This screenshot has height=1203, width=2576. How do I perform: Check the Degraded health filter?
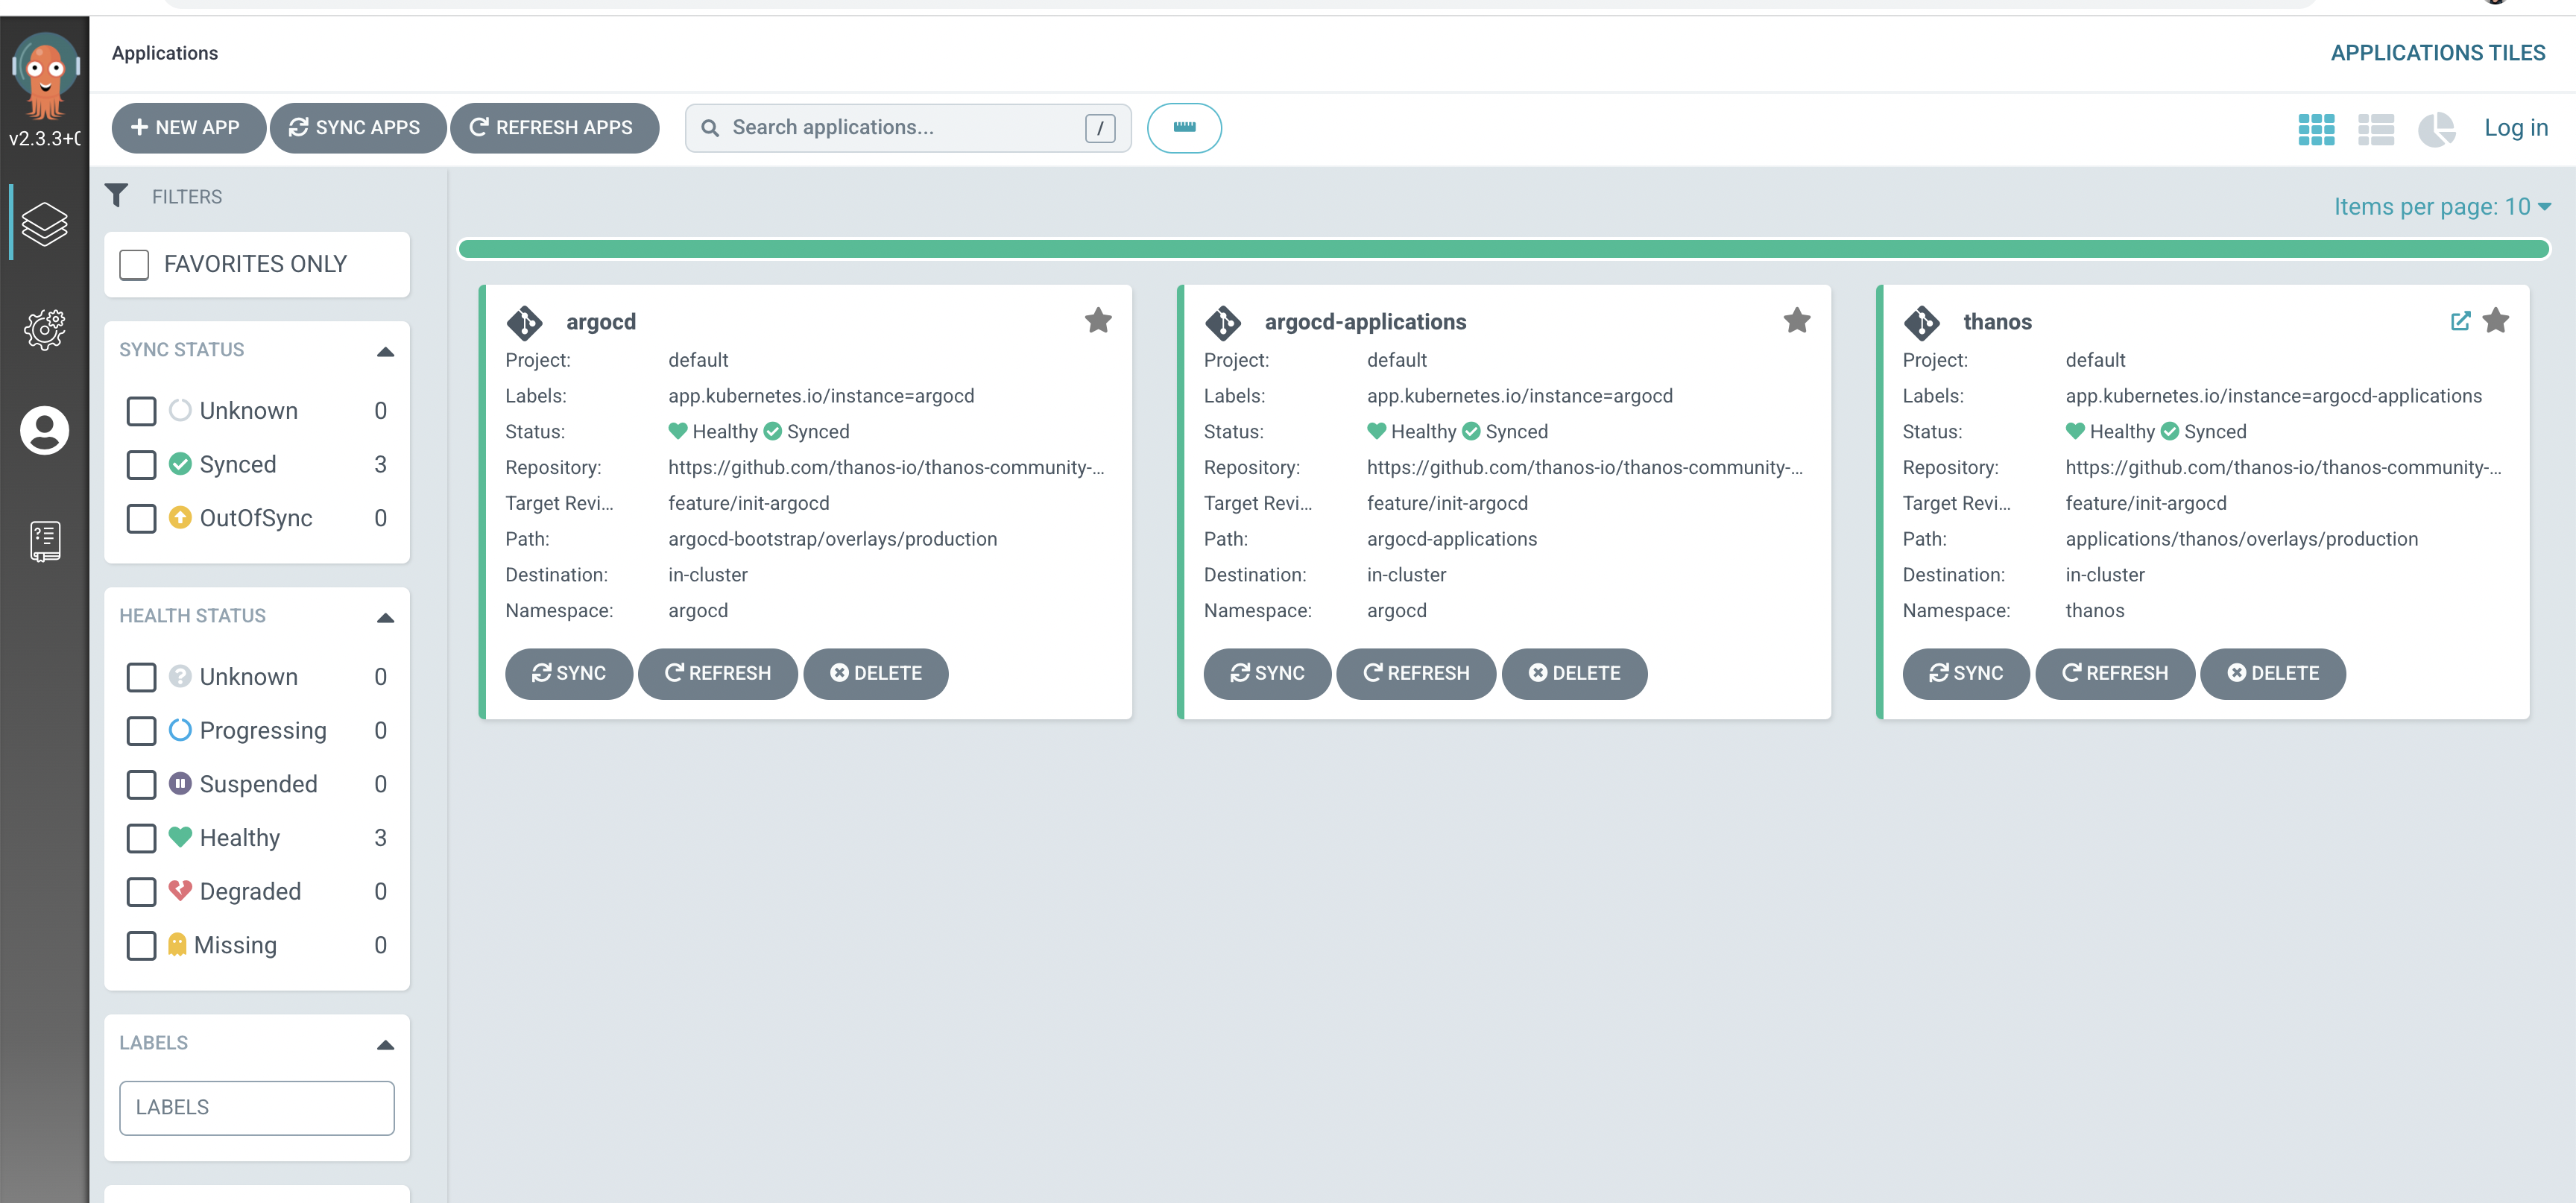point(142,891)
